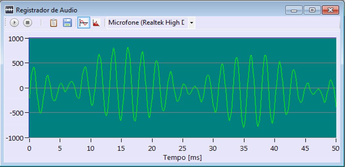Copy data with the clipboard icon
345x167 pixels.
[54, 23]
